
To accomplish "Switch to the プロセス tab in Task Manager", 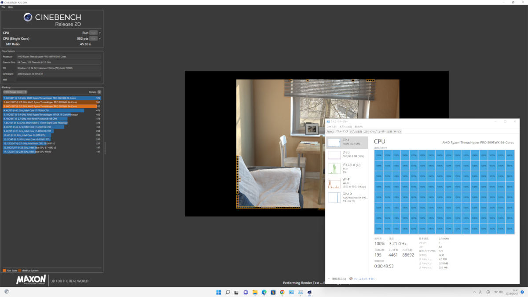I will coord(330,132).
